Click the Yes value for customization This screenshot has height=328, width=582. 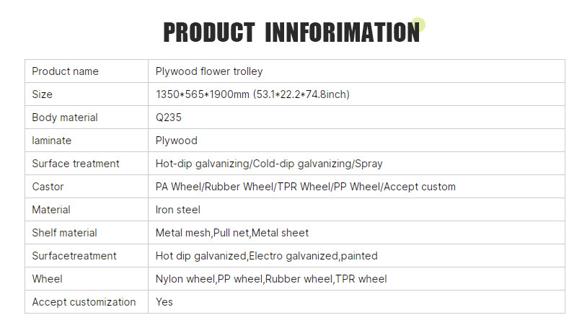164,302
